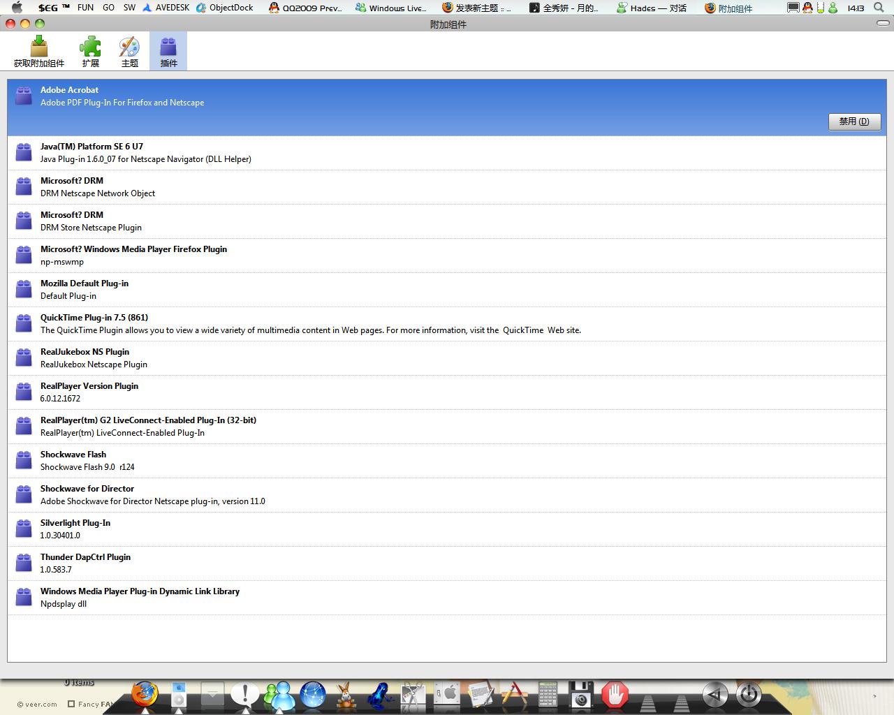The image size is (894, 715).
Task: Click the floppy disk camera dock icon
Action: pyautogui.click(x=581, y=695)
